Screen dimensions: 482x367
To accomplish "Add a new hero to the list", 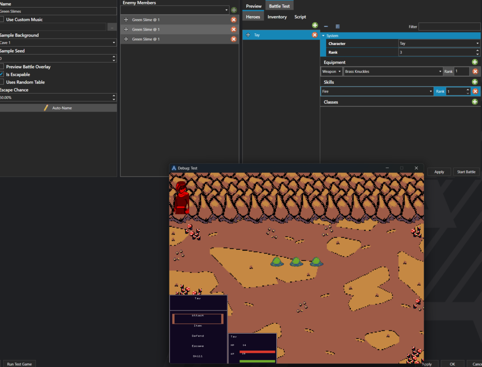I will pyautogui.click(x=315, y=25).
